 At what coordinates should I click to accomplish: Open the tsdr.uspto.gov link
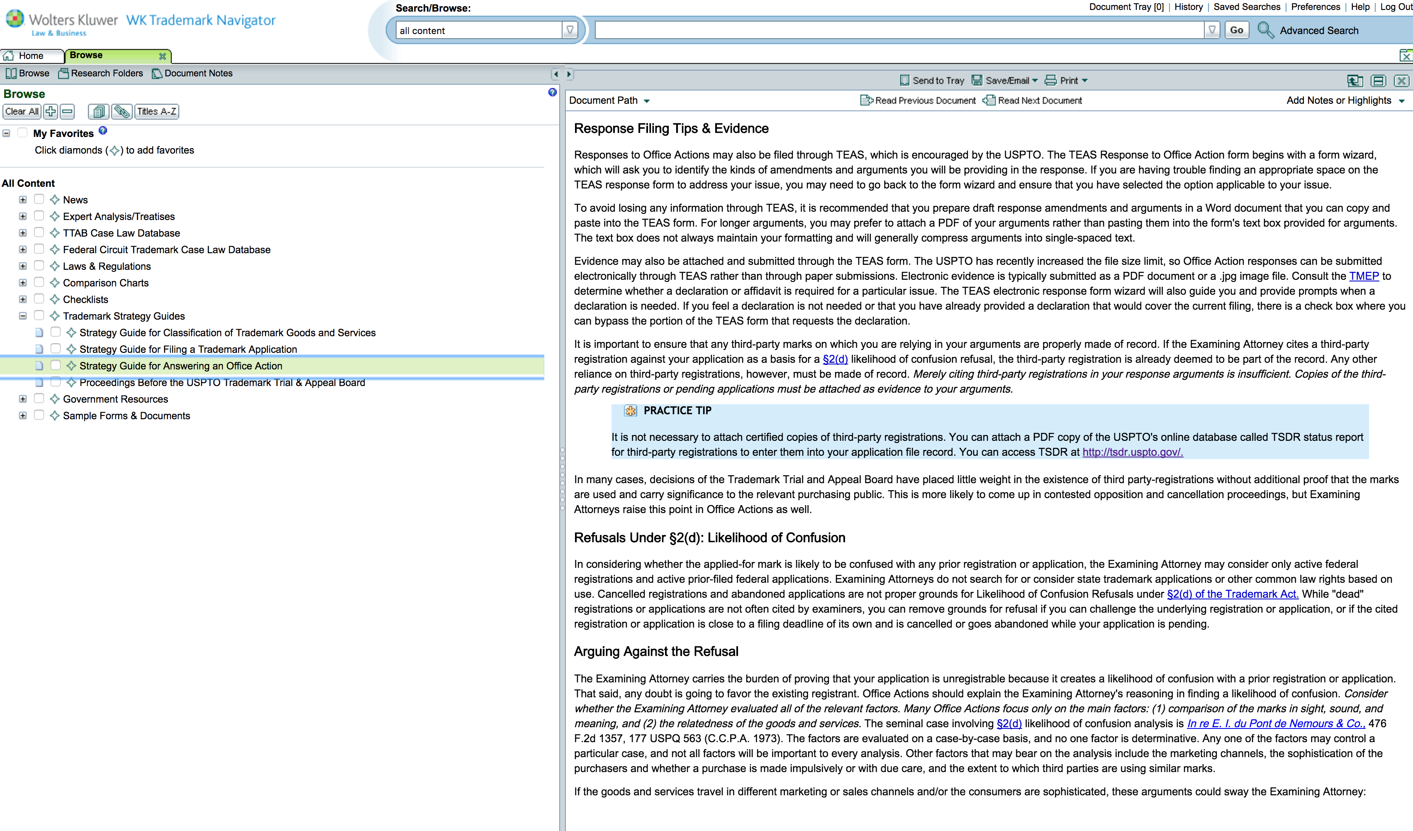tap(1132, 452)
